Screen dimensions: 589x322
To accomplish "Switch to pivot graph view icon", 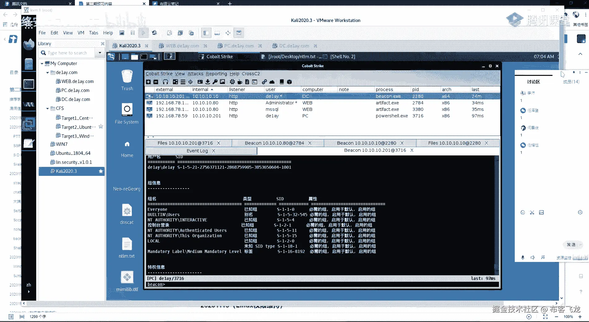I will click(x=175, y=82).
